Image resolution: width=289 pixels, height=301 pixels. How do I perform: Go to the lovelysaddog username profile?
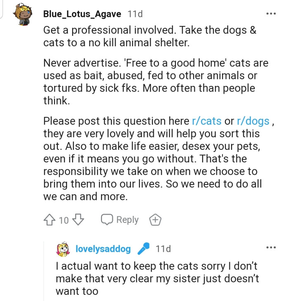tap(103, 249)
